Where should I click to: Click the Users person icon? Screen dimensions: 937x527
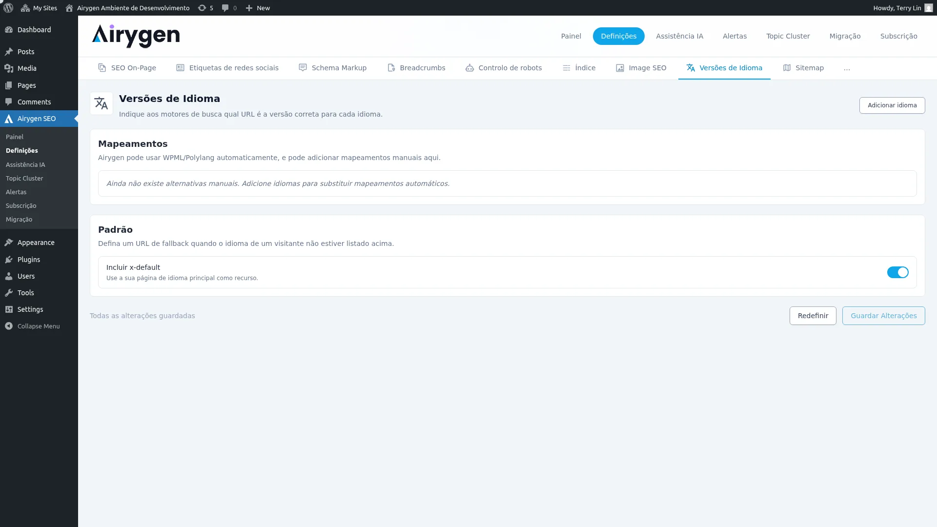9,276
